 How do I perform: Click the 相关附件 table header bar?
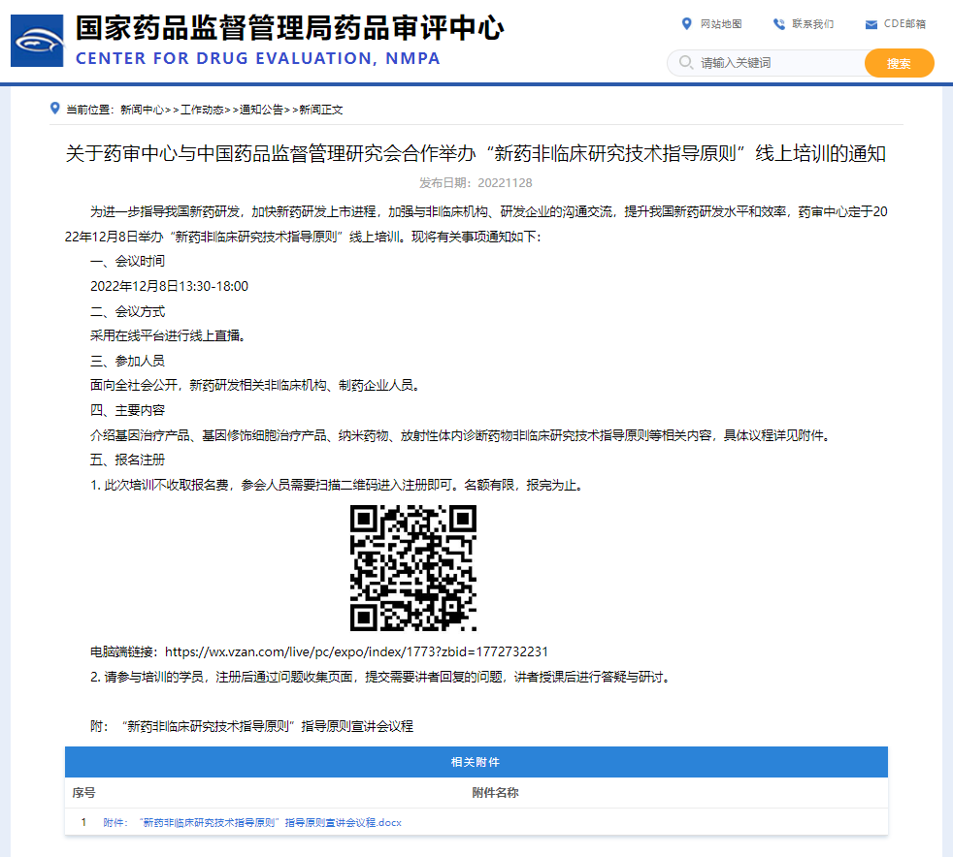(476, 762)
